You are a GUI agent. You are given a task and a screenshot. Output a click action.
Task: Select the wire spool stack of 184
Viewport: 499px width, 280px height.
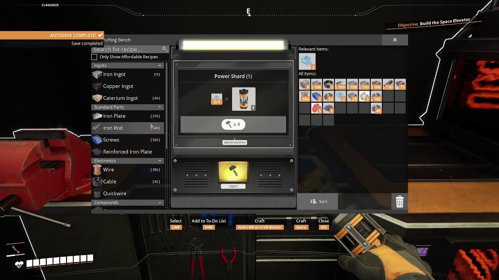click(304, 96)
